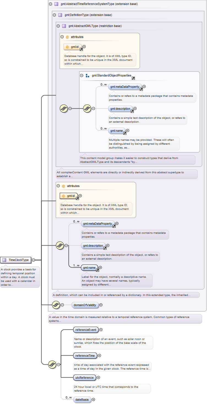
Task: Click the TimeClockType complex type icon
Action: coord(4,260)
